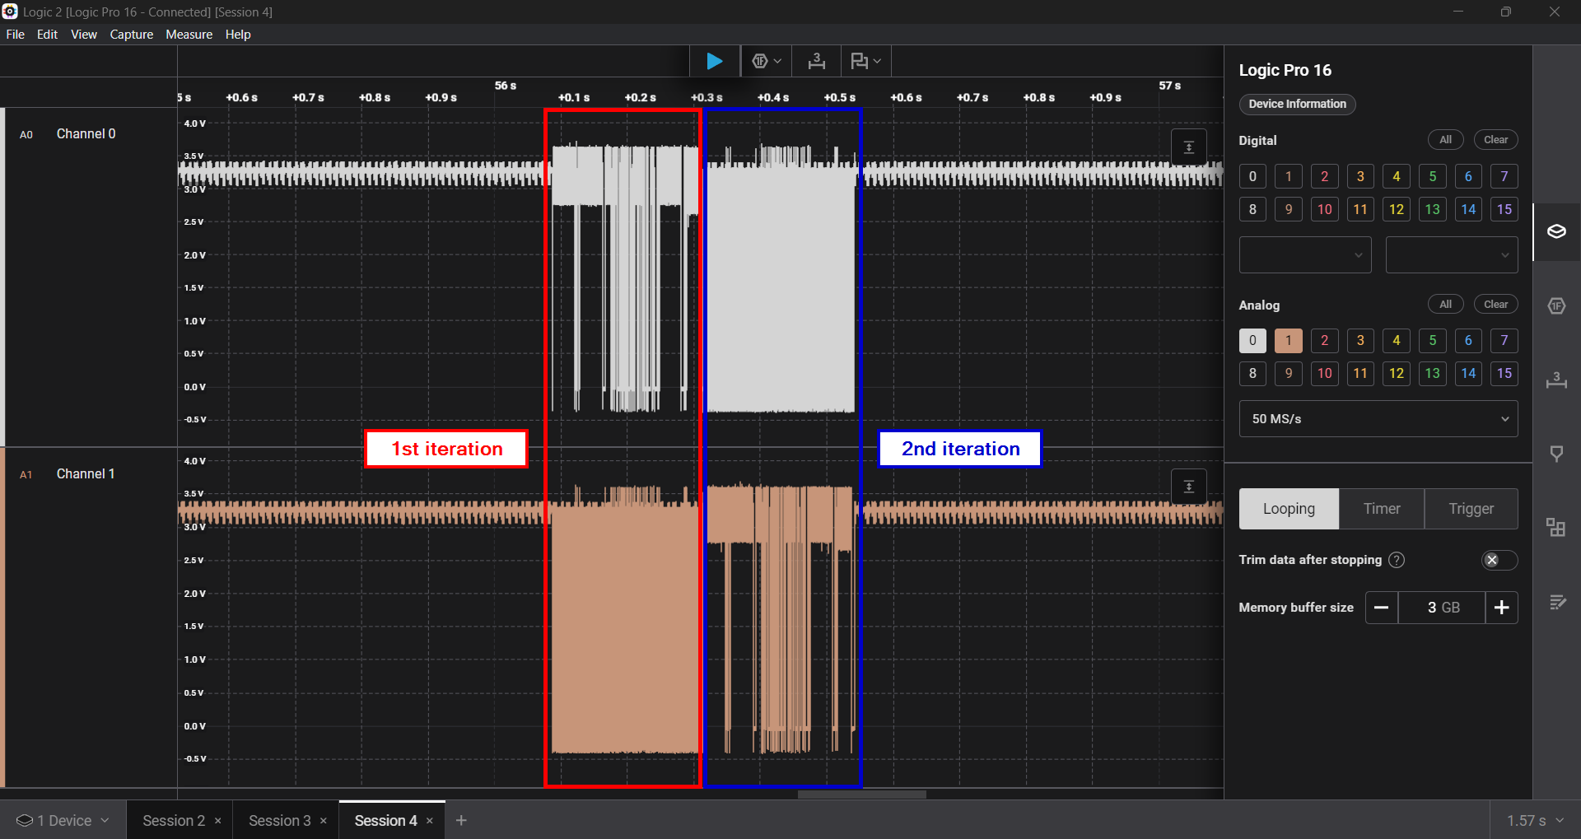The width and height of the screenshot is (1581, 839).
Task: Open the Capture menu
Action: [131, 35]
